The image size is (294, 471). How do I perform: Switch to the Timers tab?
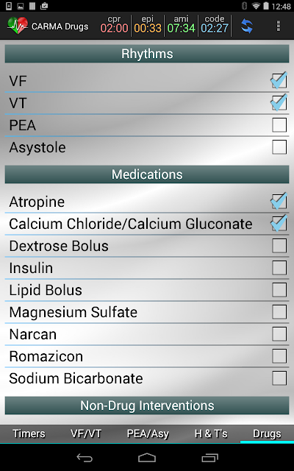tap(29, 433)
